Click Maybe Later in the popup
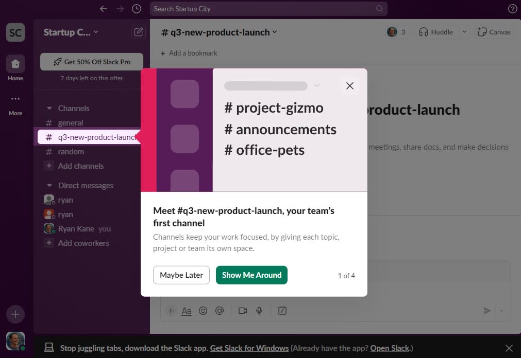Screen dimensions: 521x358 coord(181,275)
